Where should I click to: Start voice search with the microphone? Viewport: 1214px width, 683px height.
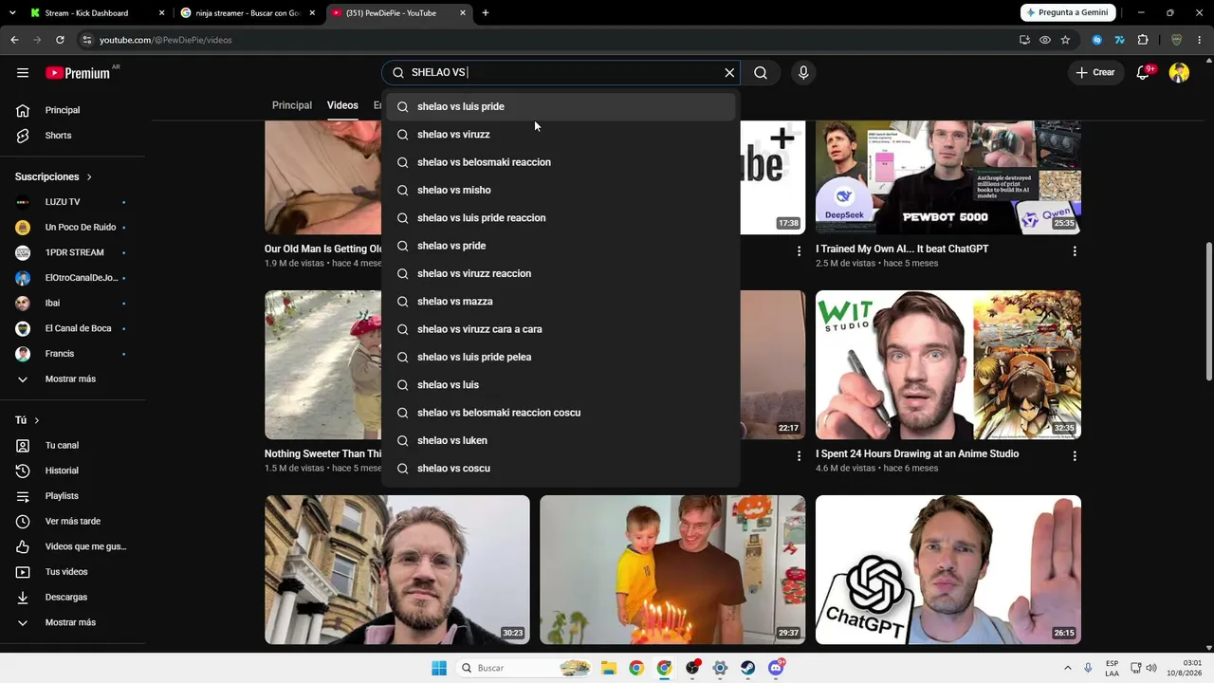[803, 73]
